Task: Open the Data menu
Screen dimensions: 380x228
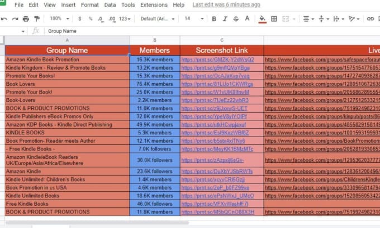Action: pyautogui.click(x=110, y=5)
